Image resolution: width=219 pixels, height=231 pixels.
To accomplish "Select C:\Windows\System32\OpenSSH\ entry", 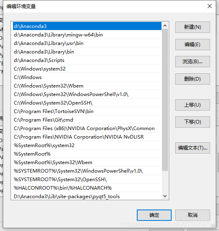I will [x=87, y=103].
